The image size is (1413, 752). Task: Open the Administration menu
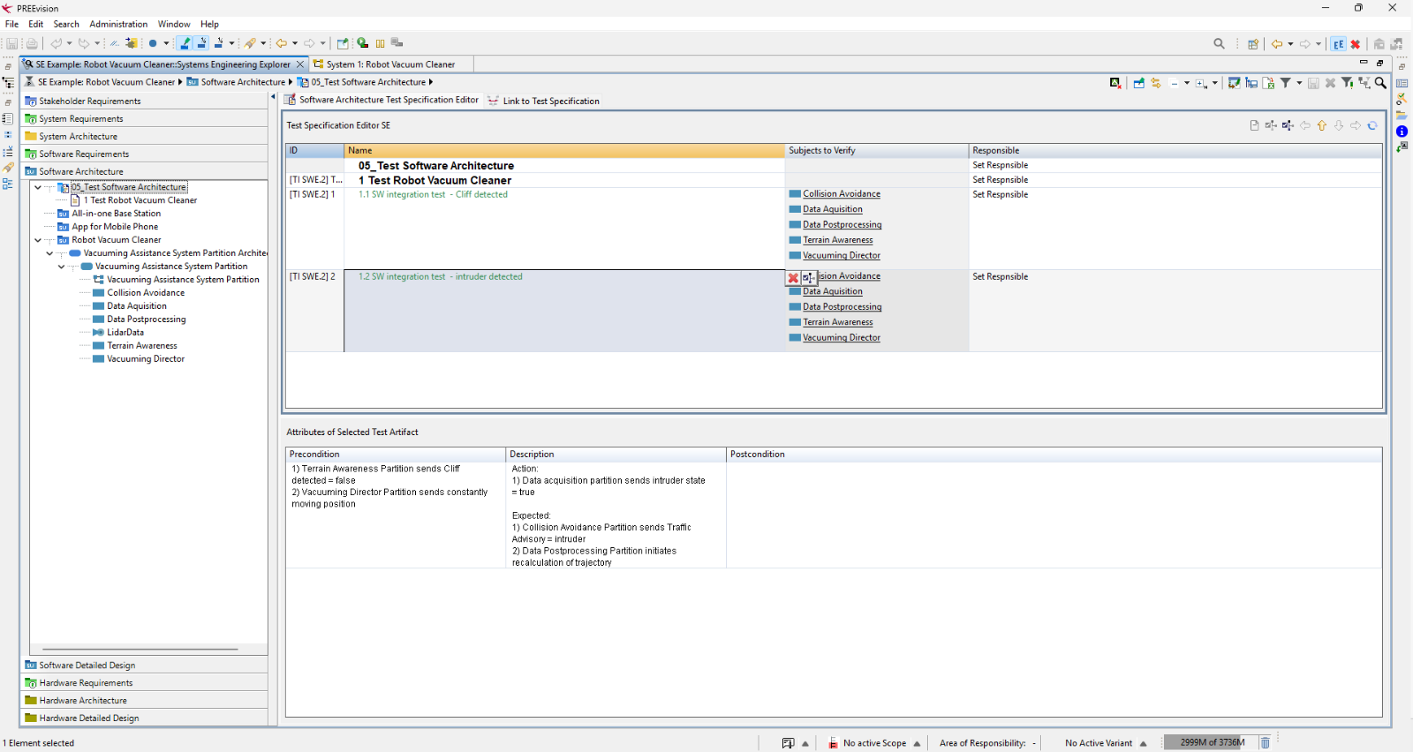(118, 24)
